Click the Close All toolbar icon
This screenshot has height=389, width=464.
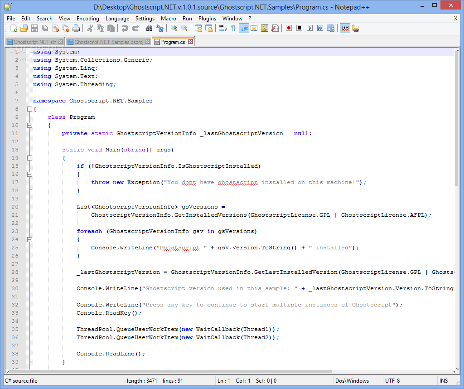pyautogui.click(x=66, y=29)
